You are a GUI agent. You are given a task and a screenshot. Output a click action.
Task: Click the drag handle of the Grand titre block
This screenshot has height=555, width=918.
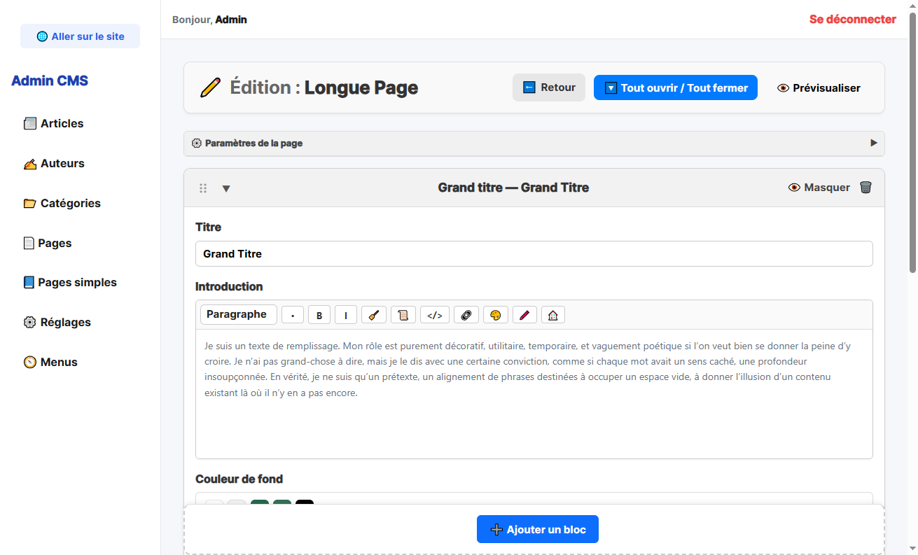click(203, 188)
